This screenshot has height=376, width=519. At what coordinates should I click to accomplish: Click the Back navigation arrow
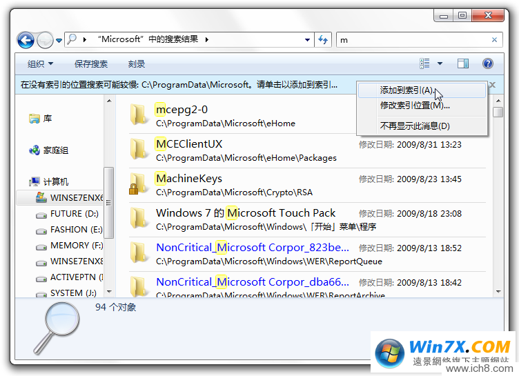[x=26, y=41]
